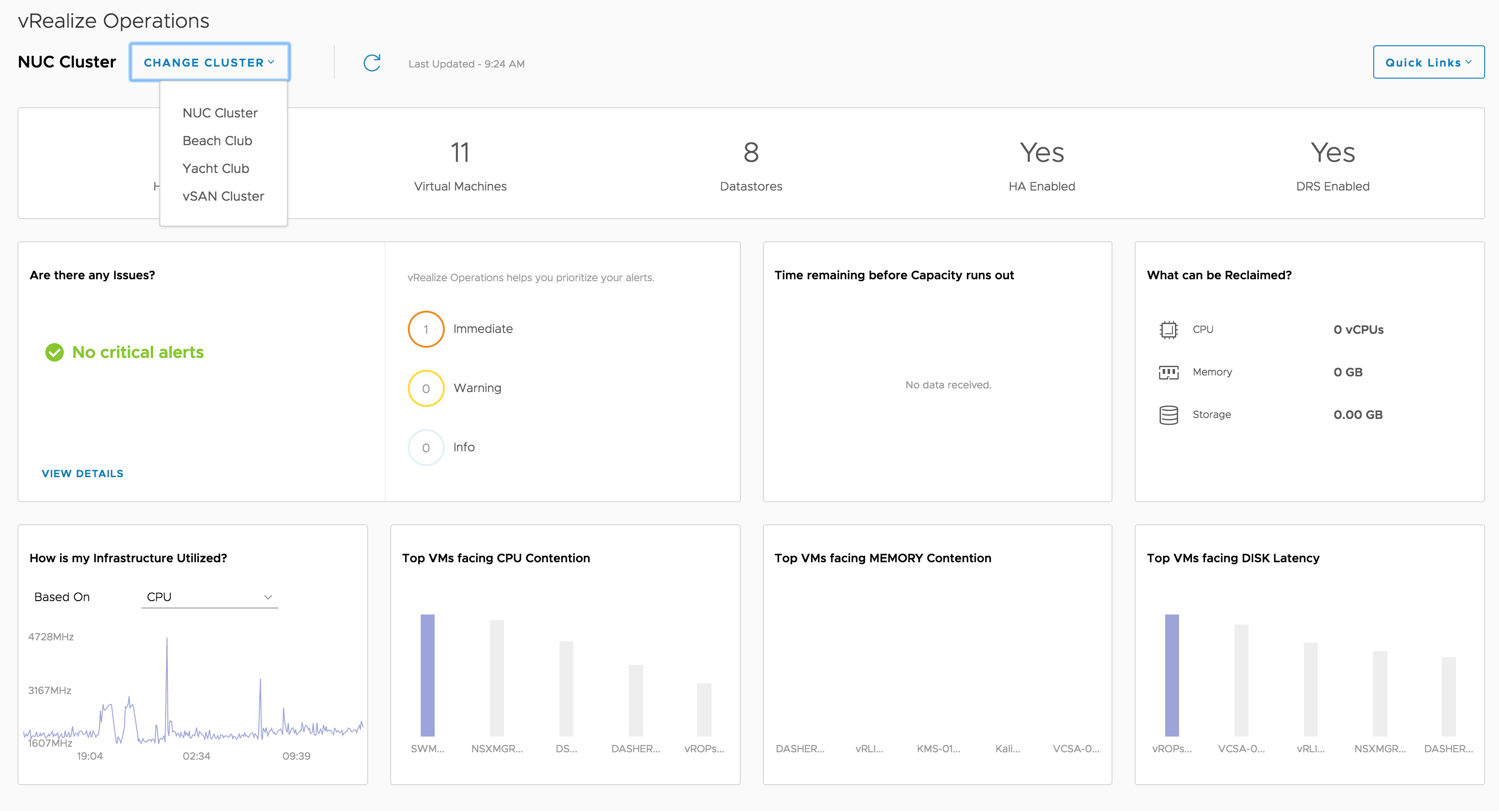Image resolution: width=1499 pixels, height=811 pixels.
Task: Click the Warning alerts circle showing 0
Action: [x=426, y=389]
